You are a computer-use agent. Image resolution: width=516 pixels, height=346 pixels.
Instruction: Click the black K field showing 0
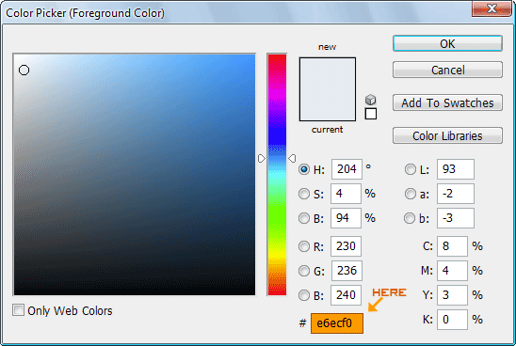click(452, 320)
